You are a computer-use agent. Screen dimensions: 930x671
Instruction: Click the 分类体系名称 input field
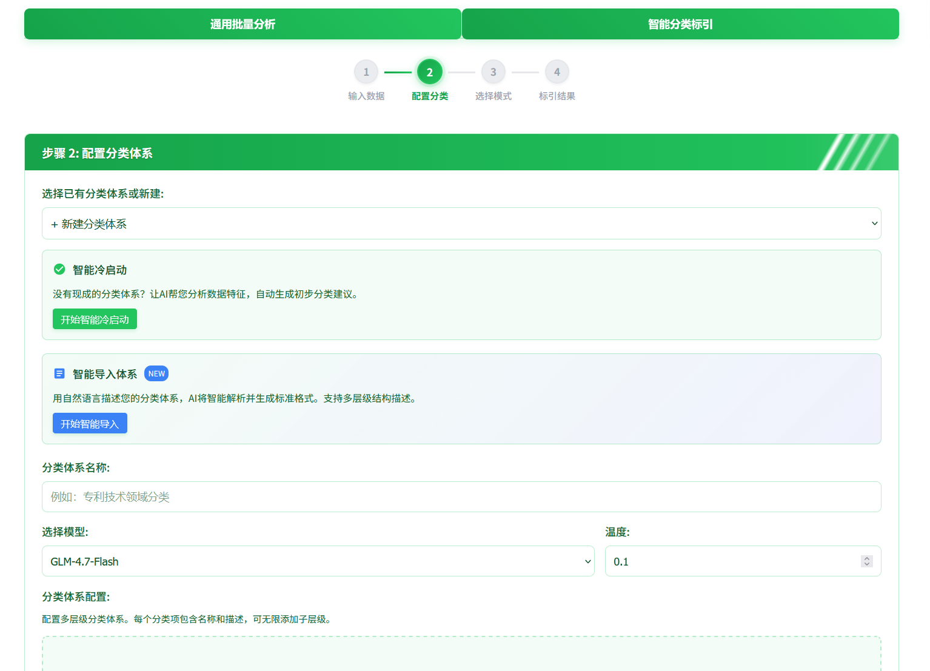pos(461,496)
